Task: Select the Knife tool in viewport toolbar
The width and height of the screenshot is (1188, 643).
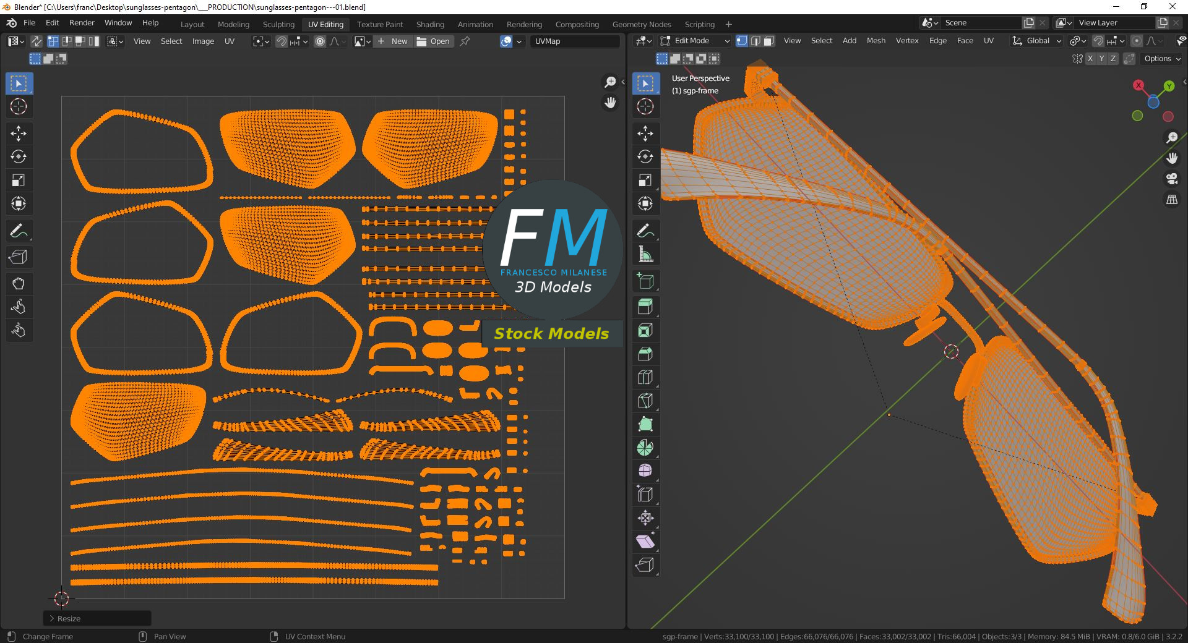Action: (x=645, y=401)
